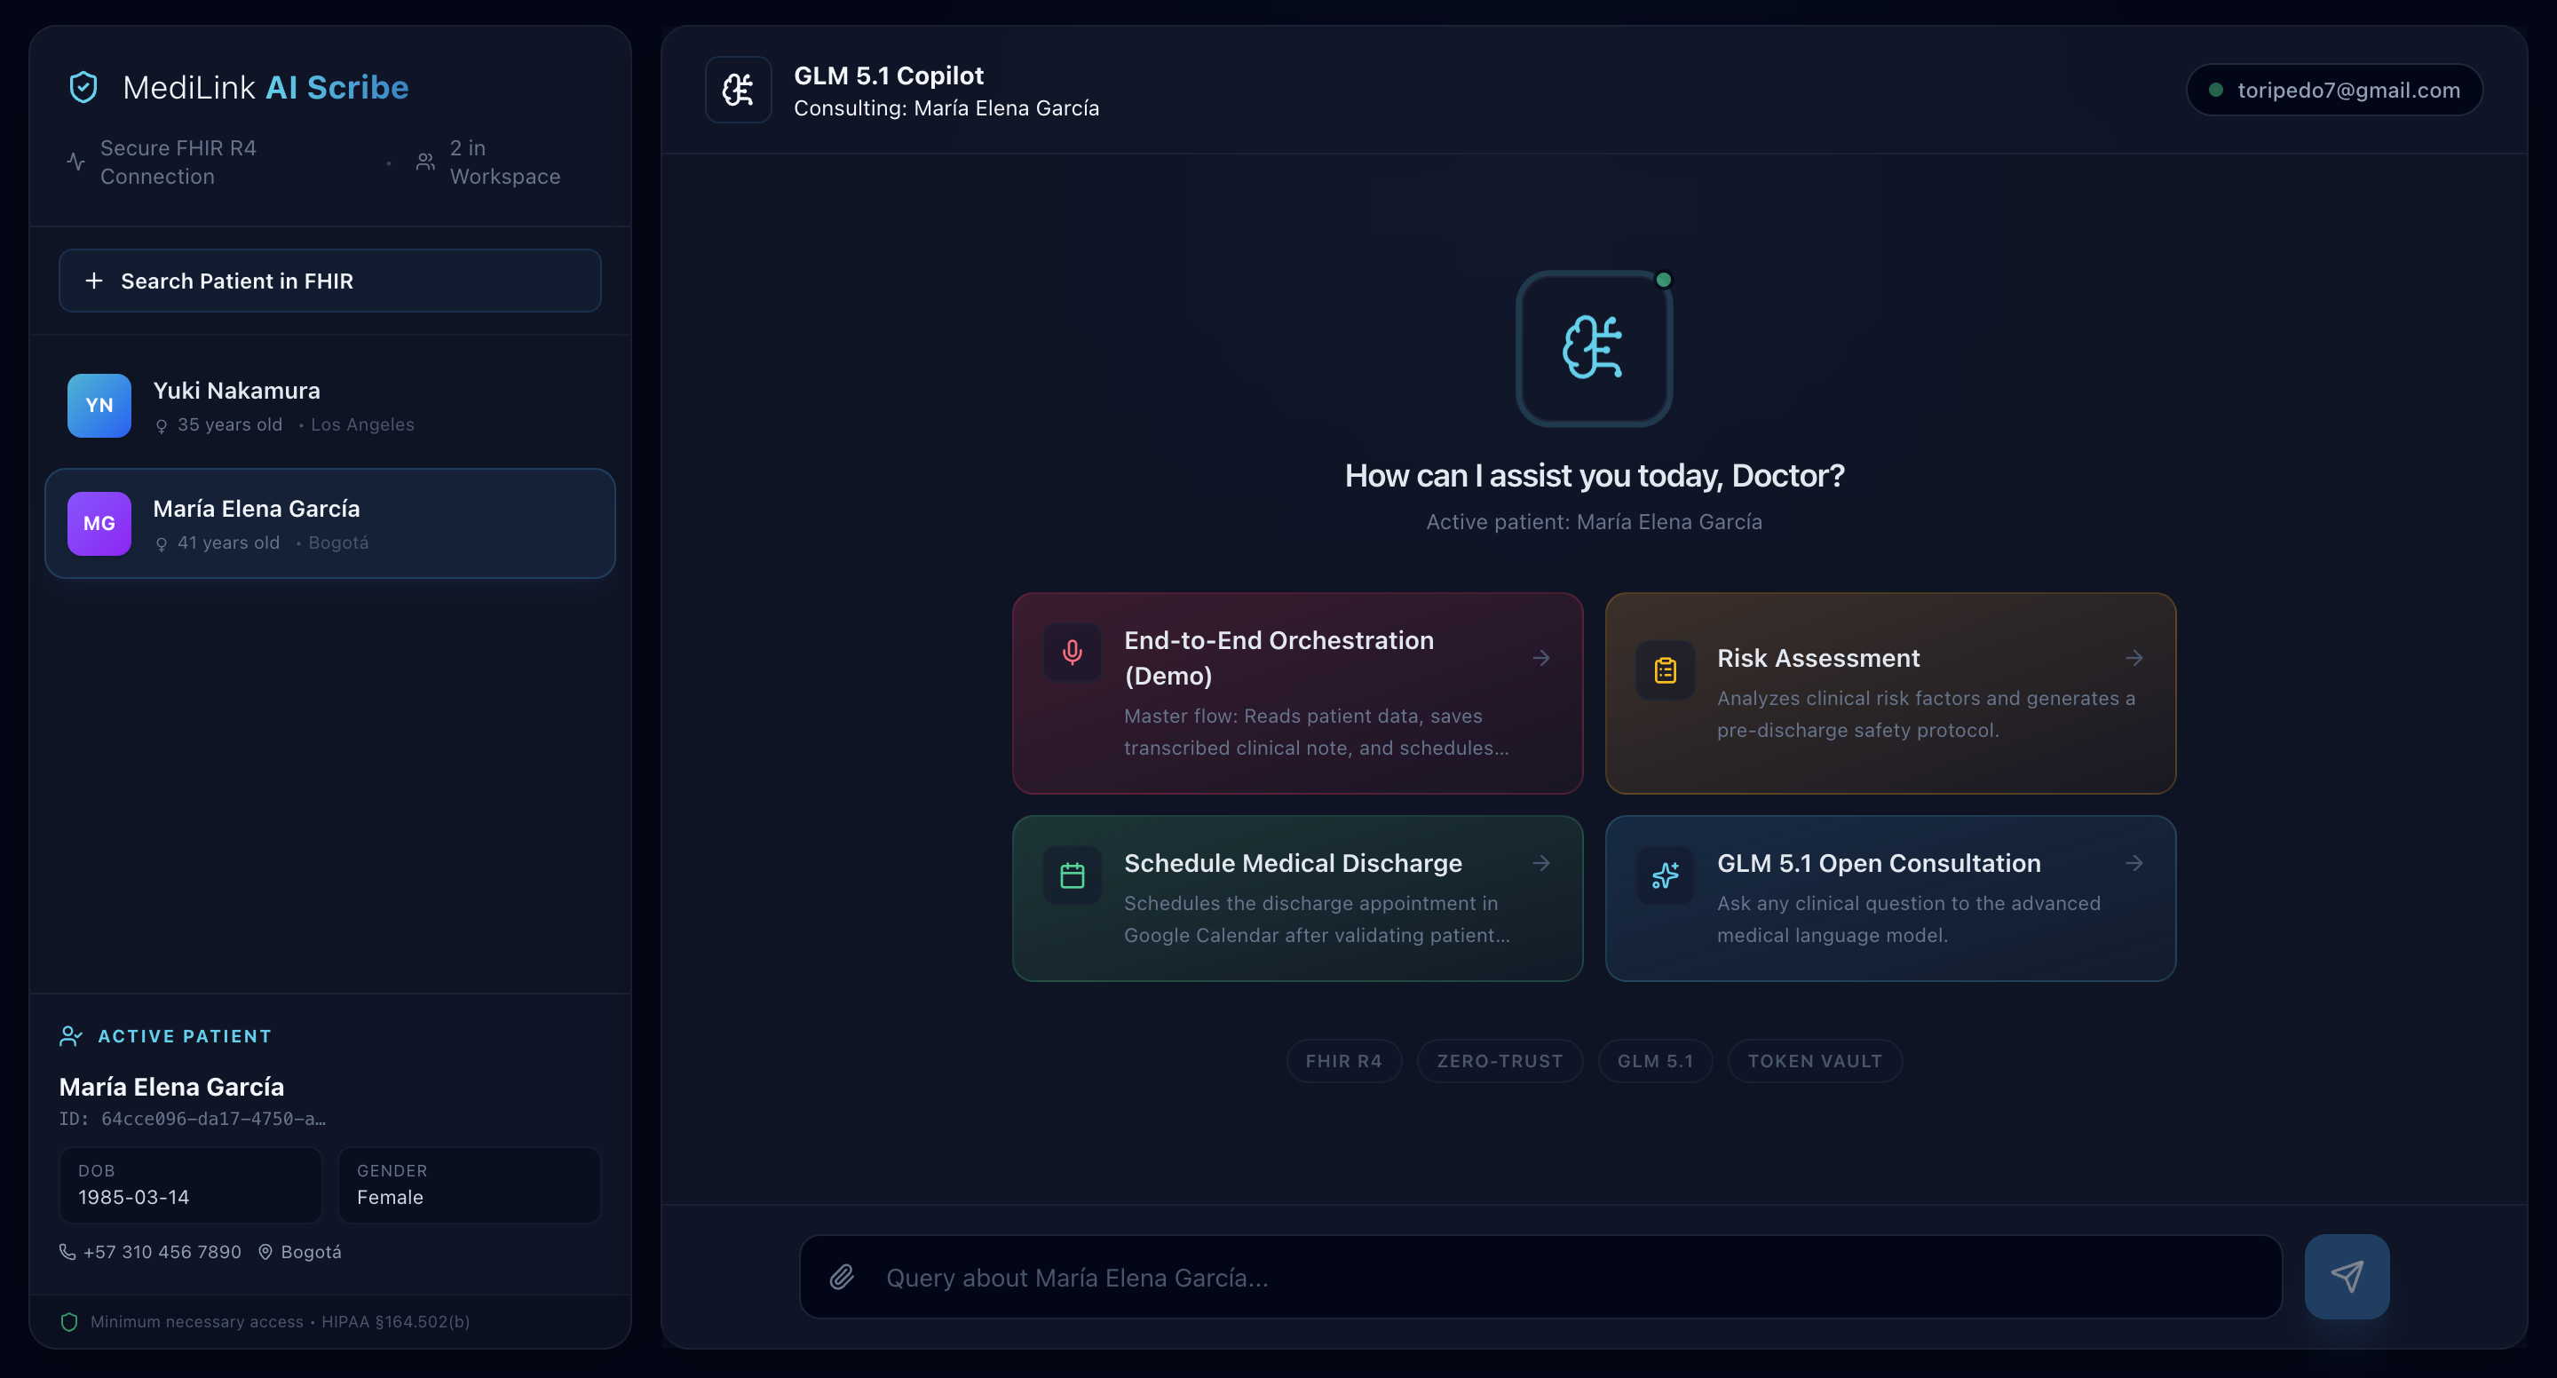Click the large central brain assistant icon
This screenshot has width=2557, height=1378.
tap(1593, 347)
